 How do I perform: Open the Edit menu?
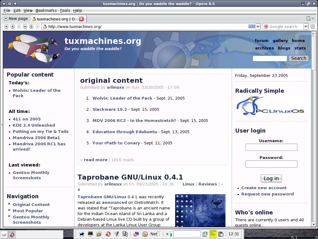coord(17,11)
